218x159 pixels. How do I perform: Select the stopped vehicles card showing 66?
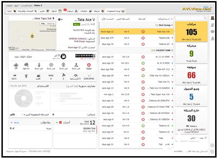[x=191, y=75]
